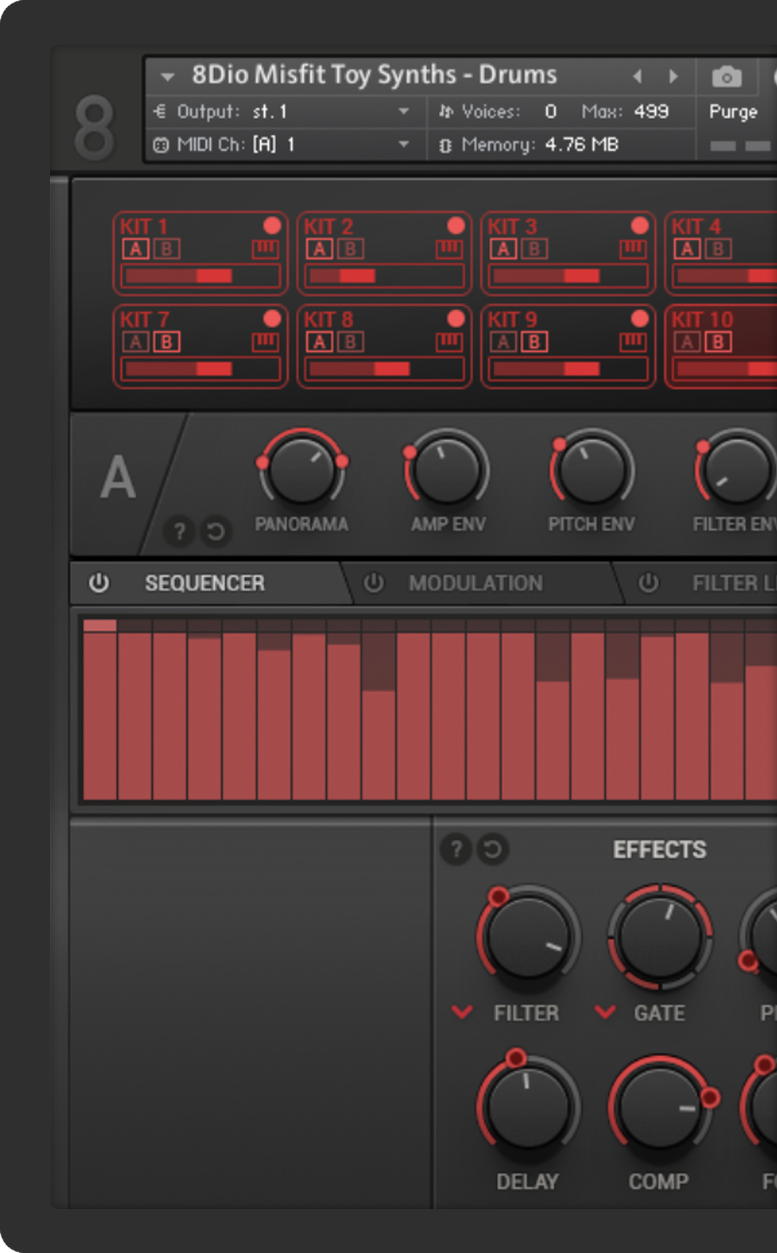Click the keyboard icon in Kit 1

(x=265, y=249)
